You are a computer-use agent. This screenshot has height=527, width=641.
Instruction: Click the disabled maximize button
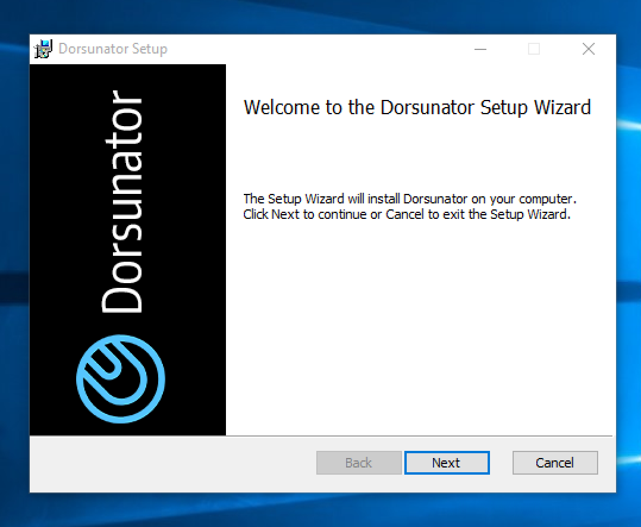tap(534, 49)
